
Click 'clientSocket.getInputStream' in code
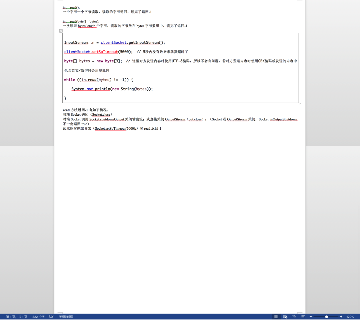(x=130, y=42)
